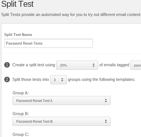Click the Split Test Name input field

click(48, 43)
